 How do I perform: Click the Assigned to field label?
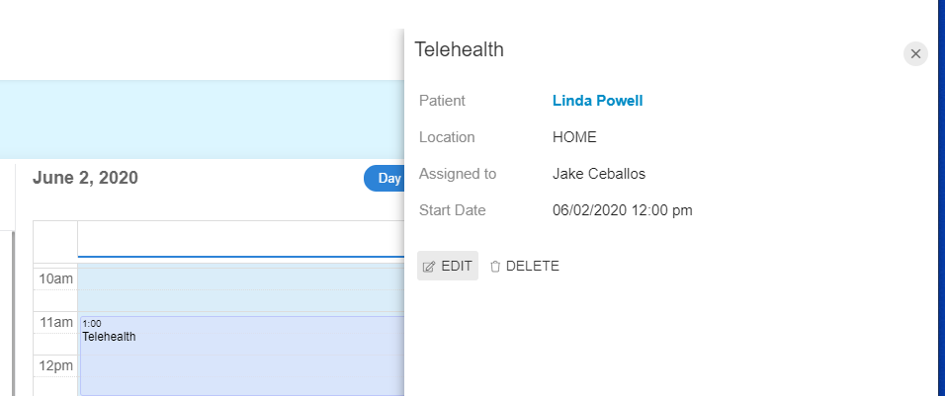pyautogui.click(x=458, y=174)
